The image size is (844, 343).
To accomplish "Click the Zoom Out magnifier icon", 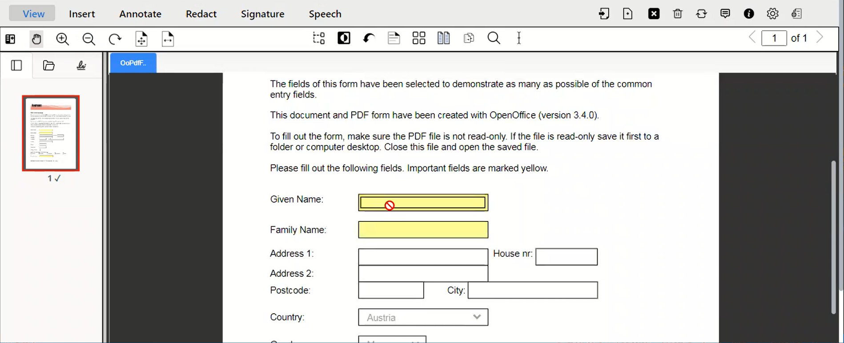I will pyautogui.click(x=89, y=39).
